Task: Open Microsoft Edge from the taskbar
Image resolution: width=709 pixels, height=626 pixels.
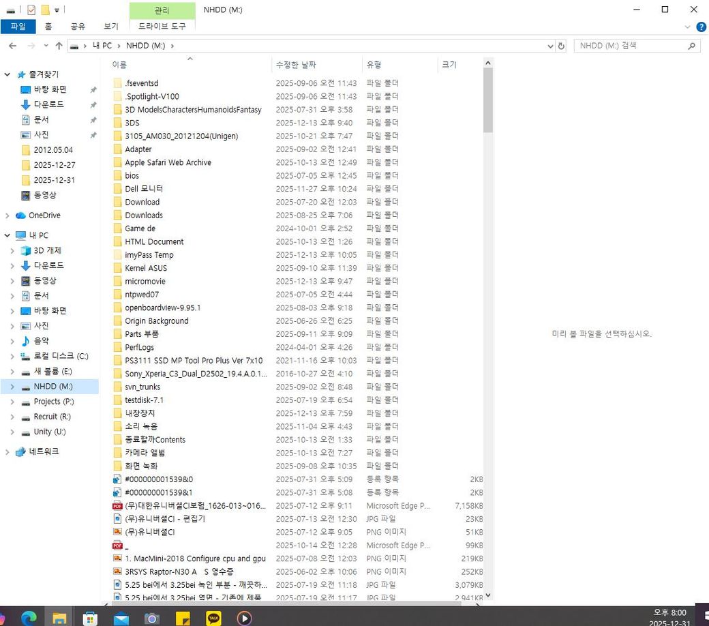Action: 29,618
